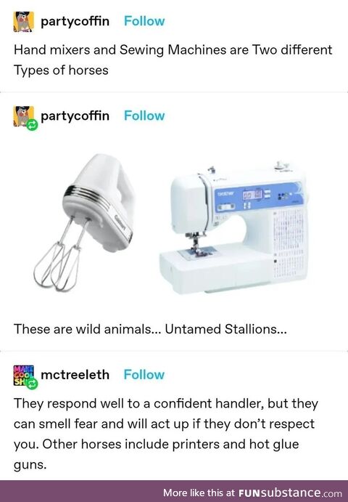Open partycoffin's avatar on the reblogged post

(x=24, y=116)
